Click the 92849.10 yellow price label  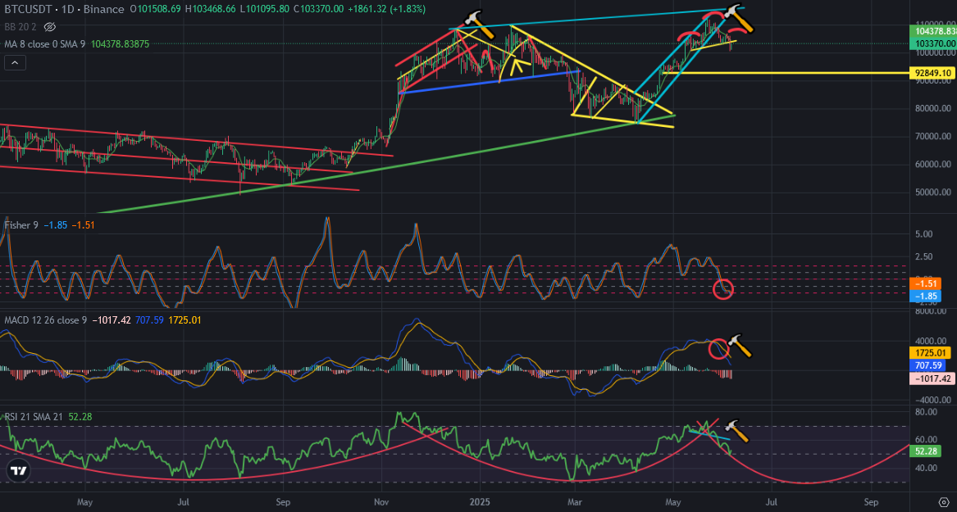(932, 73)
